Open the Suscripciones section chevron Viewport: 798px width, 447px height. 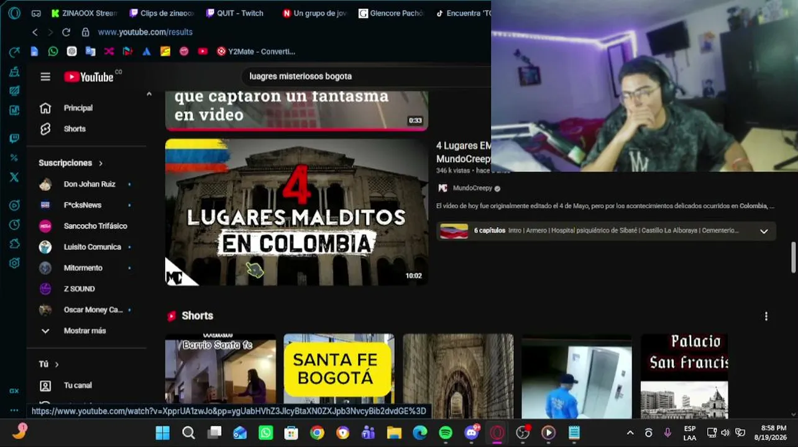[x=101, y=163]
